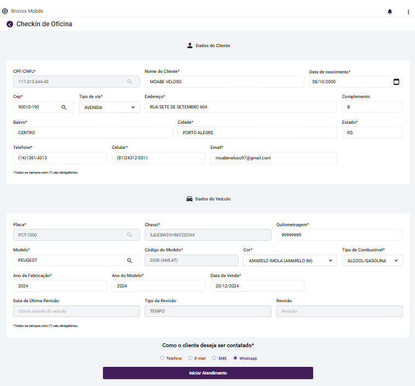415x386 pixels.
Task: Click the back arrow beside Checkin de Oficina
Action: point(10,24)
